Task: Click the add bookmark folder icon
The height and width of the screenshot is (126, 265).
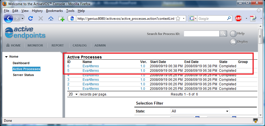Action: (62, 18)
